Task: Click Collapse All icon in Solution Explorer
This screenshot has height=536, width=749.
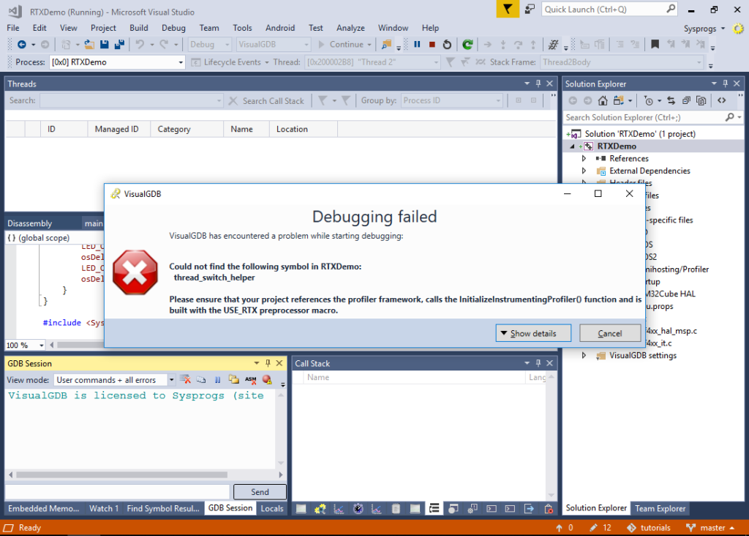Action: pyautogui.click(x=687, y=100)
